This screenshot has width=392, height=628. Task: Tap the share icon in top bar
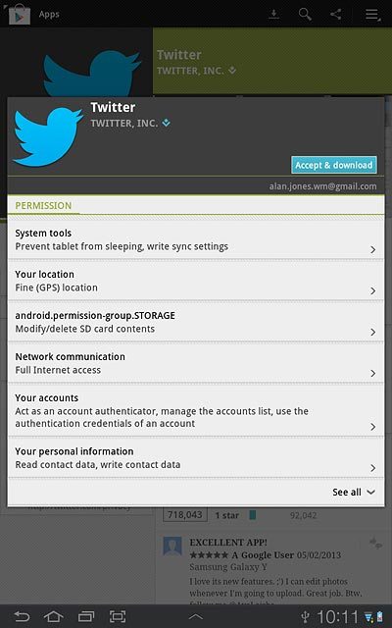tap(335, 14)
